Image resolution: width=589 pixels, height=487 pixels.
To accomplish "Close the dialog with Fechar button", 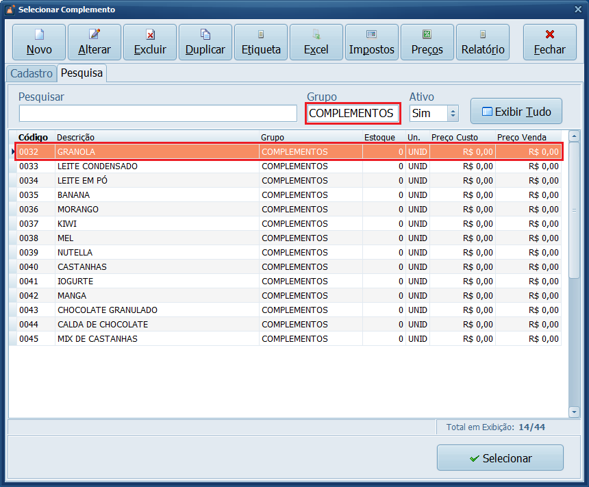I will 549,42.
